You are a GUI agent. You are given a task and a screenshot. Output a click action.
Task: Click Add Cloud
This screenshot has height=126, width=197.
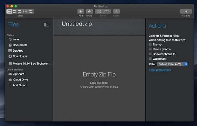17,85
